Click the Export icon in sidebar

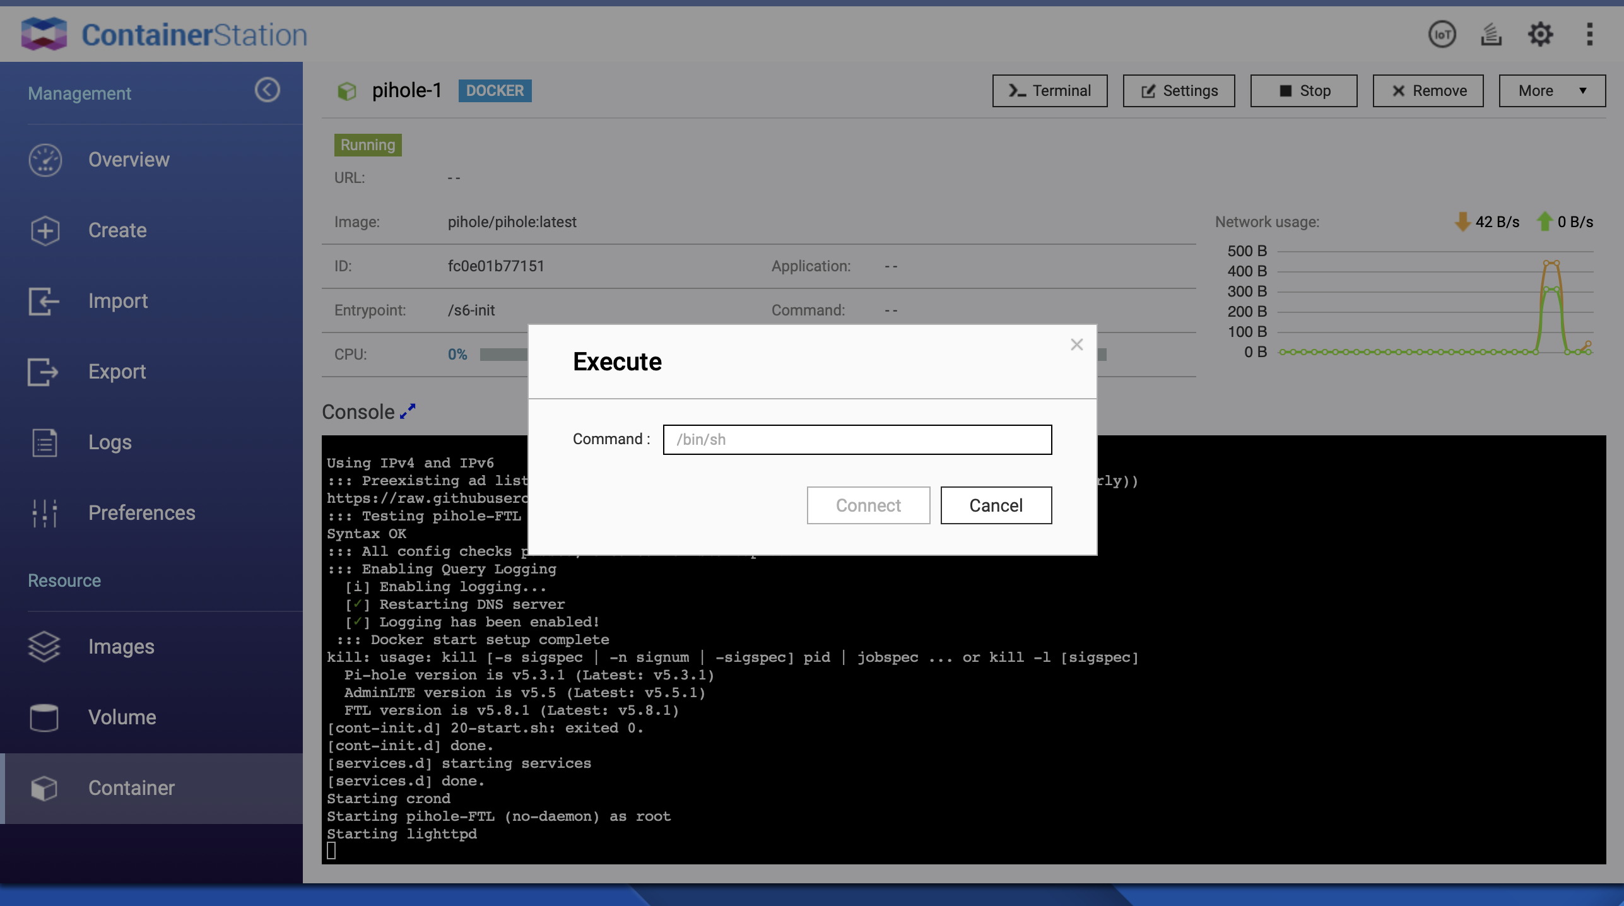44,372
